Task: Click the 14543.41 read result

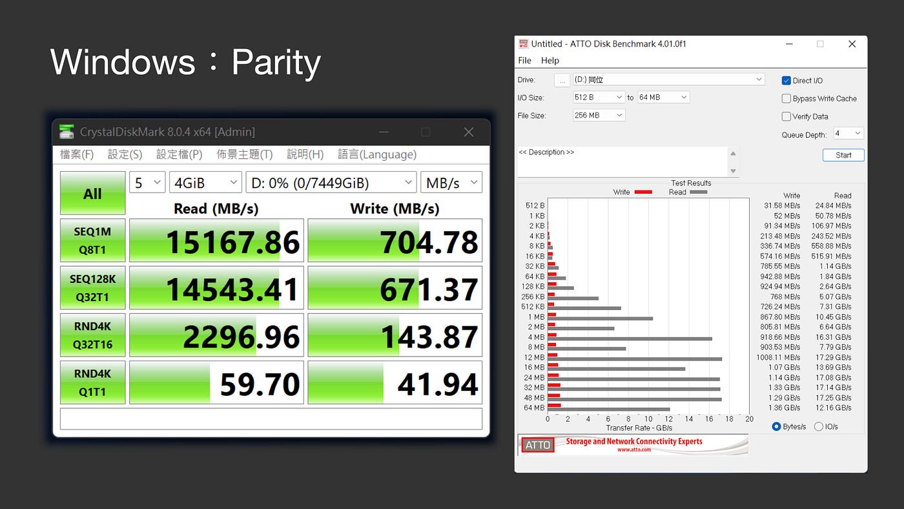Action: tap(216, 287)
